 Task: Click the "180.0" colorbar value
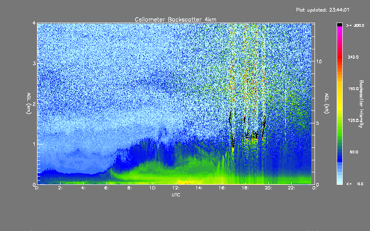point(353,89)
